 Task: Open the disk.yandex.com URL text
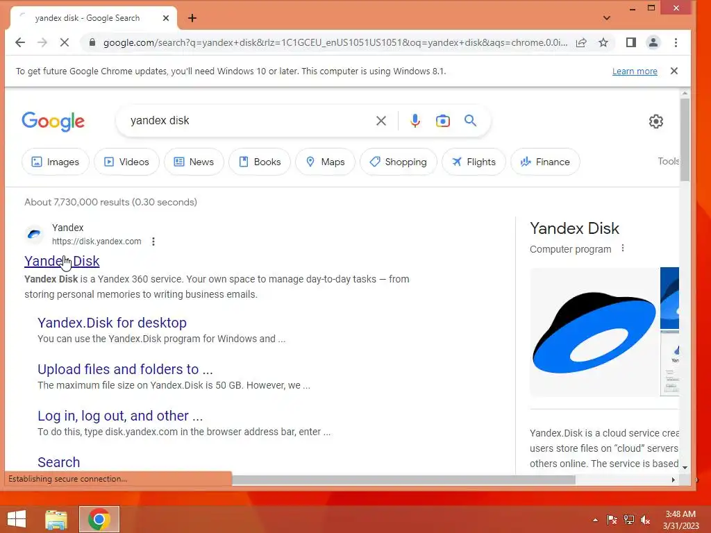coord(97,242)
